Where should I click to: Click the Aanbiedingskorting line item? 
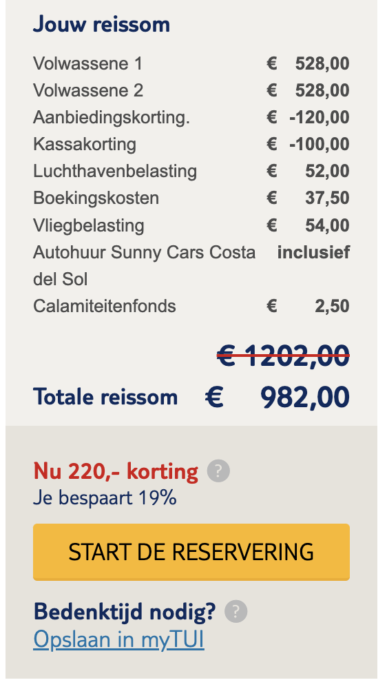pos(191,117)
